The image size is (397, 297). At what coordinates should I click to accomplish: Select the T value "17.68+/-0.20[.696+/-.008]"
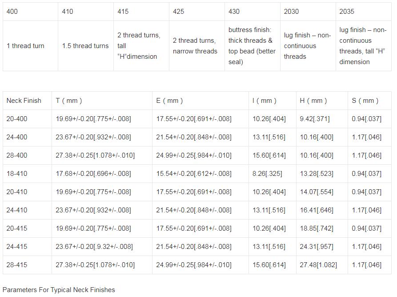(93, 174)
